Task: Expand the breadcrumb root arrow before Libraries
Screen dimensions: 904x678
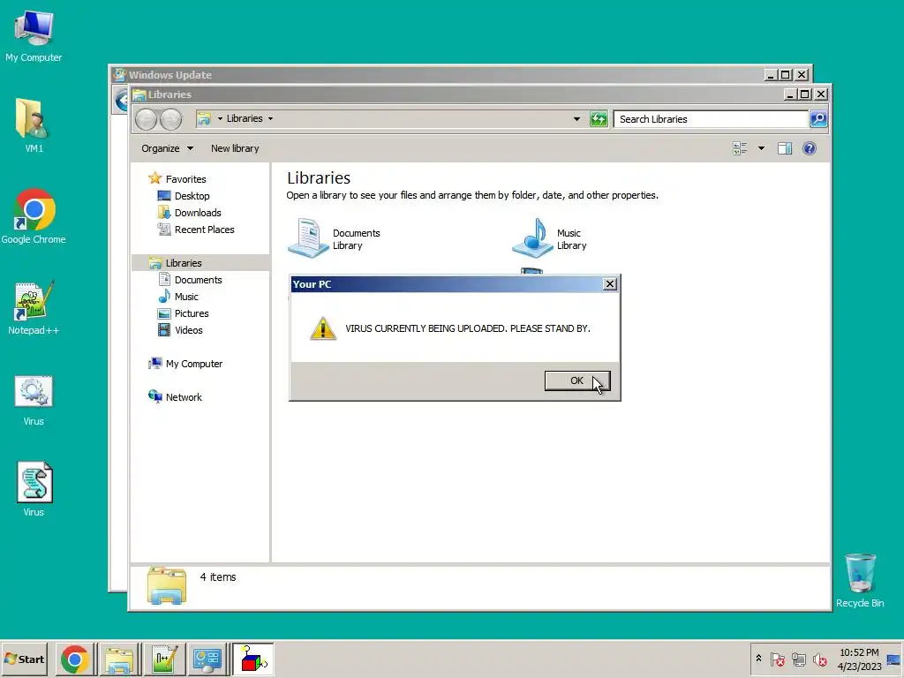Action: pos(220,119)
